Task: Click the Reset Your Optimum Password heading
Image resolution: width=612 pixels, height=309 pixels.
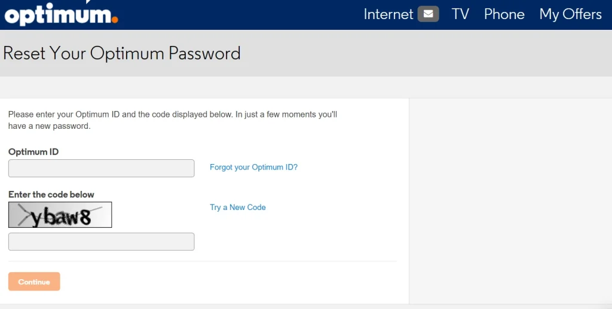Action: (x=122, y=53)
